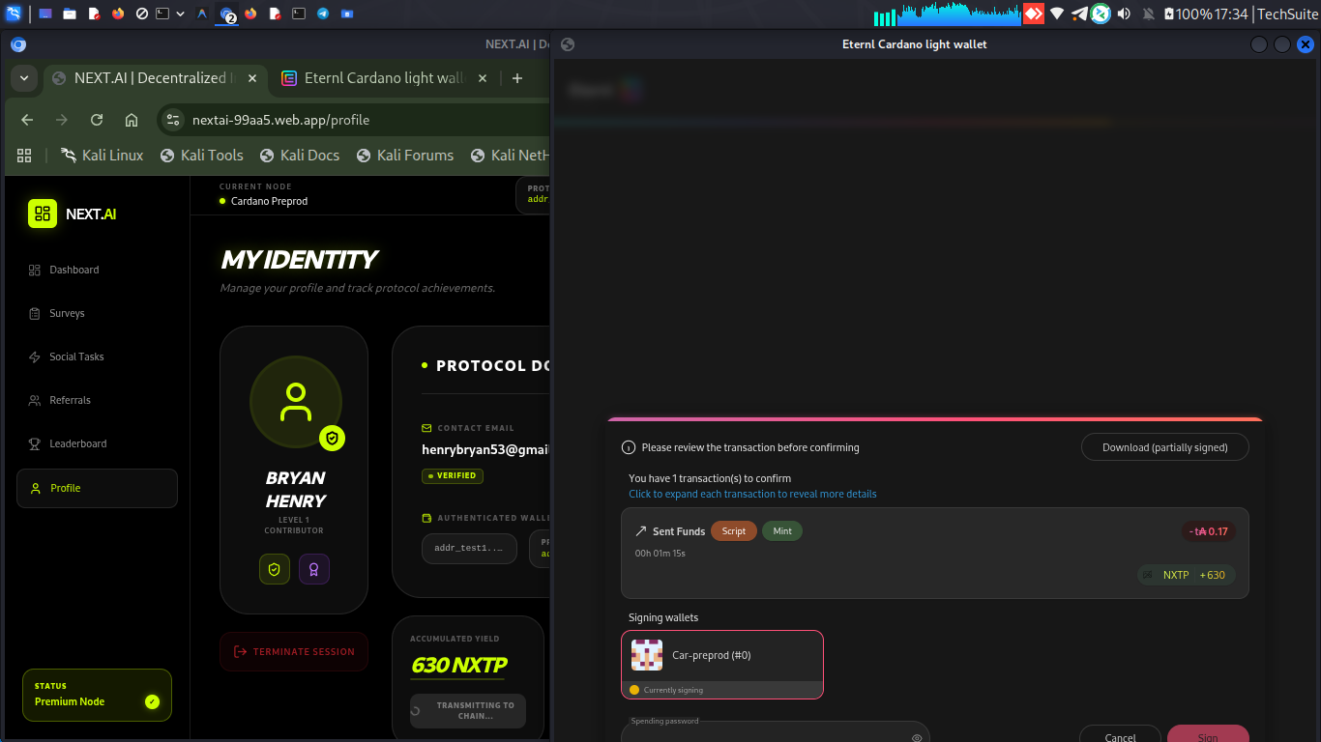Open the Kali Docs bookmark

[299, 156]
